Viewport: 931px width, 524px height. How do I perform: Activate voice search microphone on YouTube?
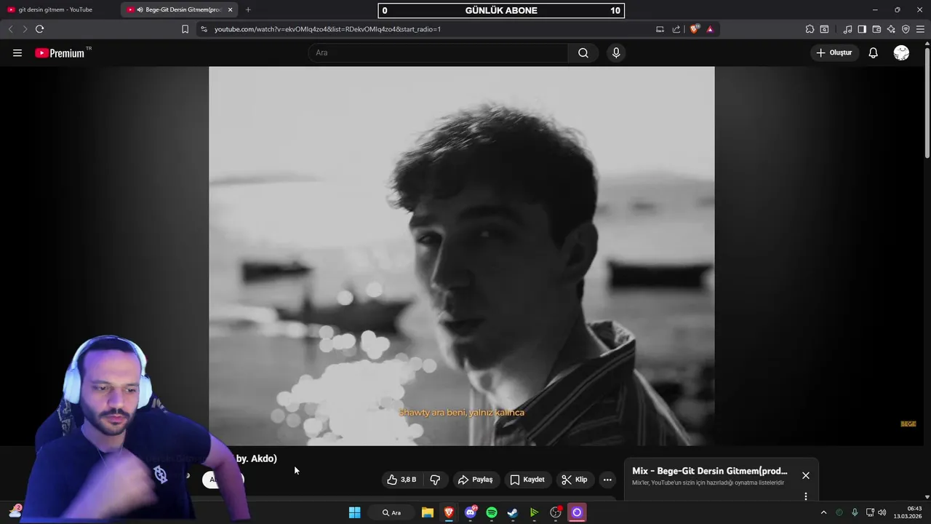pyautogui.click(x=616, y=53)
